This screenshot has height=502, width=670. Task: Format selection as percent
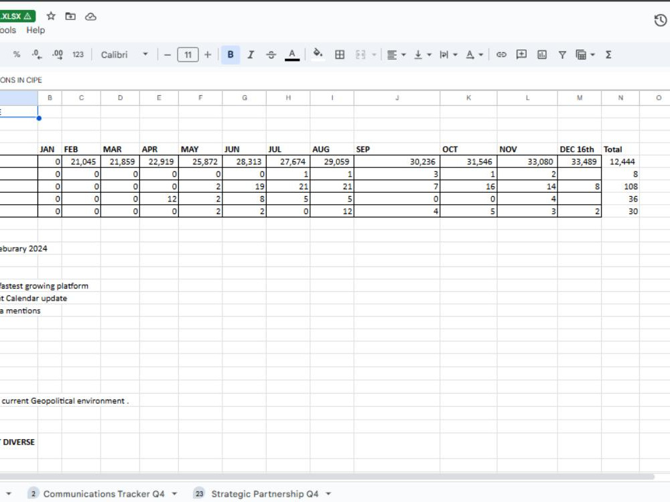pos(17,55)
